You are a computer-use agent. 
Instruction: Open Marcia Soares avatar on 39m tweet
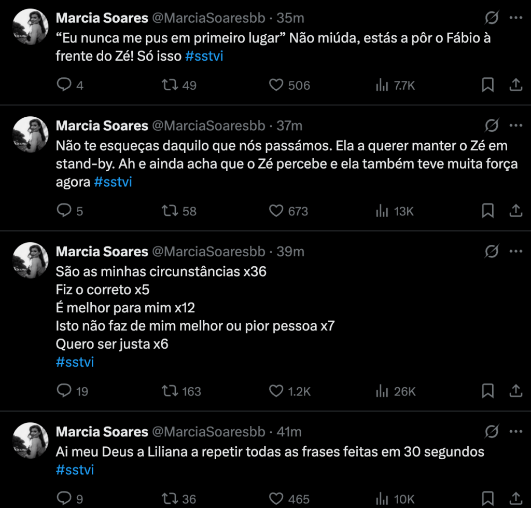[31, 260]
